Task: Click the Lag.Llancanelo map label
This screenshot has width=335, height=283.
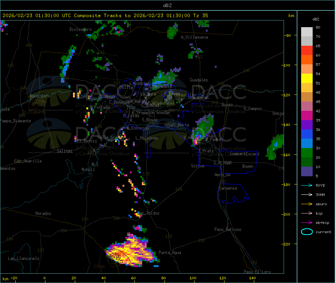Action: [24, 258]
